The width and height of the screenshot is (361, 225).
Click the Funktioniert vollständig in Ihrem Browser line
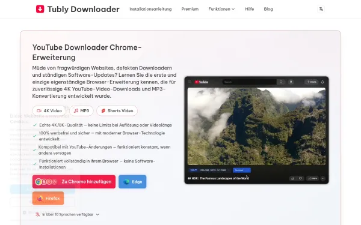pos(97,164)
